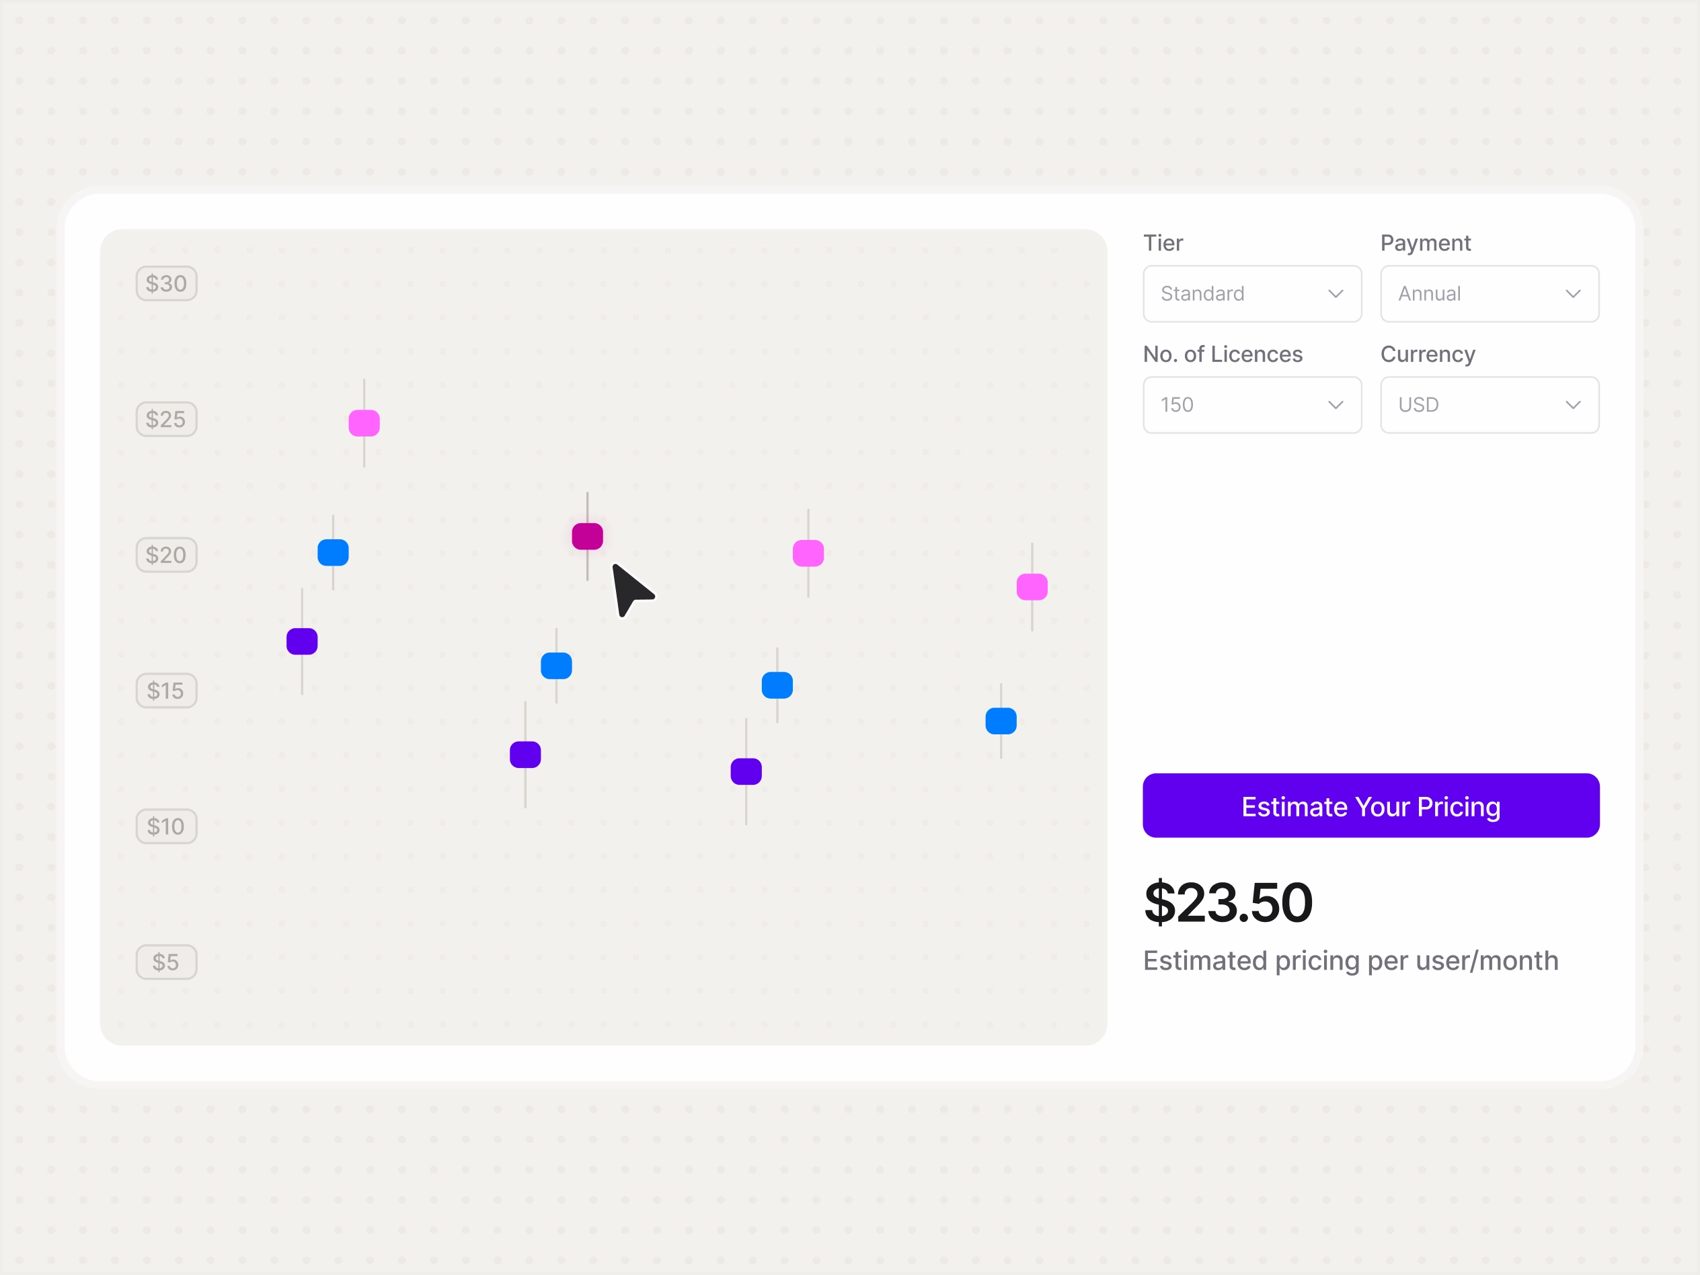The height and width of the screenshot is (1275, 1700).
Task: Click the $15 price axis label
Action: pos(167,691)
